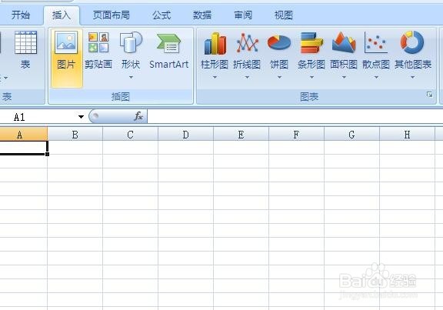Expand the 饼图 dropdown arrow

(279, 78)
